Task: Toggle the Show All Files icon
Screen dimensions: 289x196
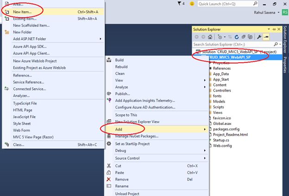Action: coord(250,37)
